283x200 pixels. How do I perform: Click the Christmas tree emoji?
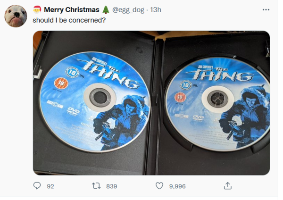pos(106,10)
